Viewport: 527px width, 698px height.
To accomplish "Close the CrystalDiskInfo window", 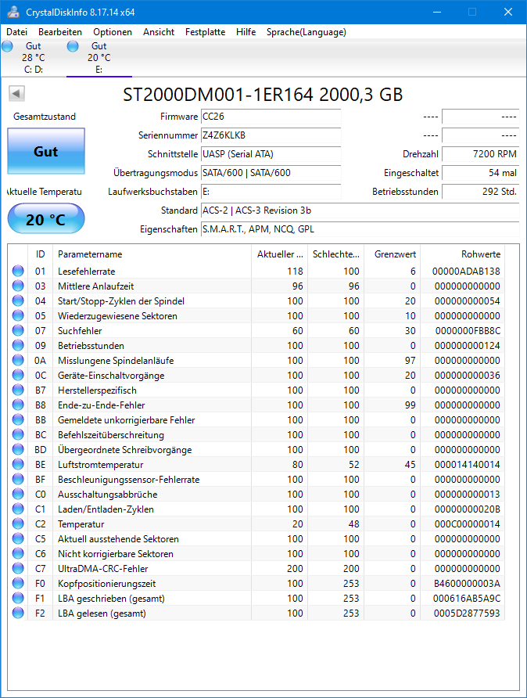I will click(x=508, y=12).
